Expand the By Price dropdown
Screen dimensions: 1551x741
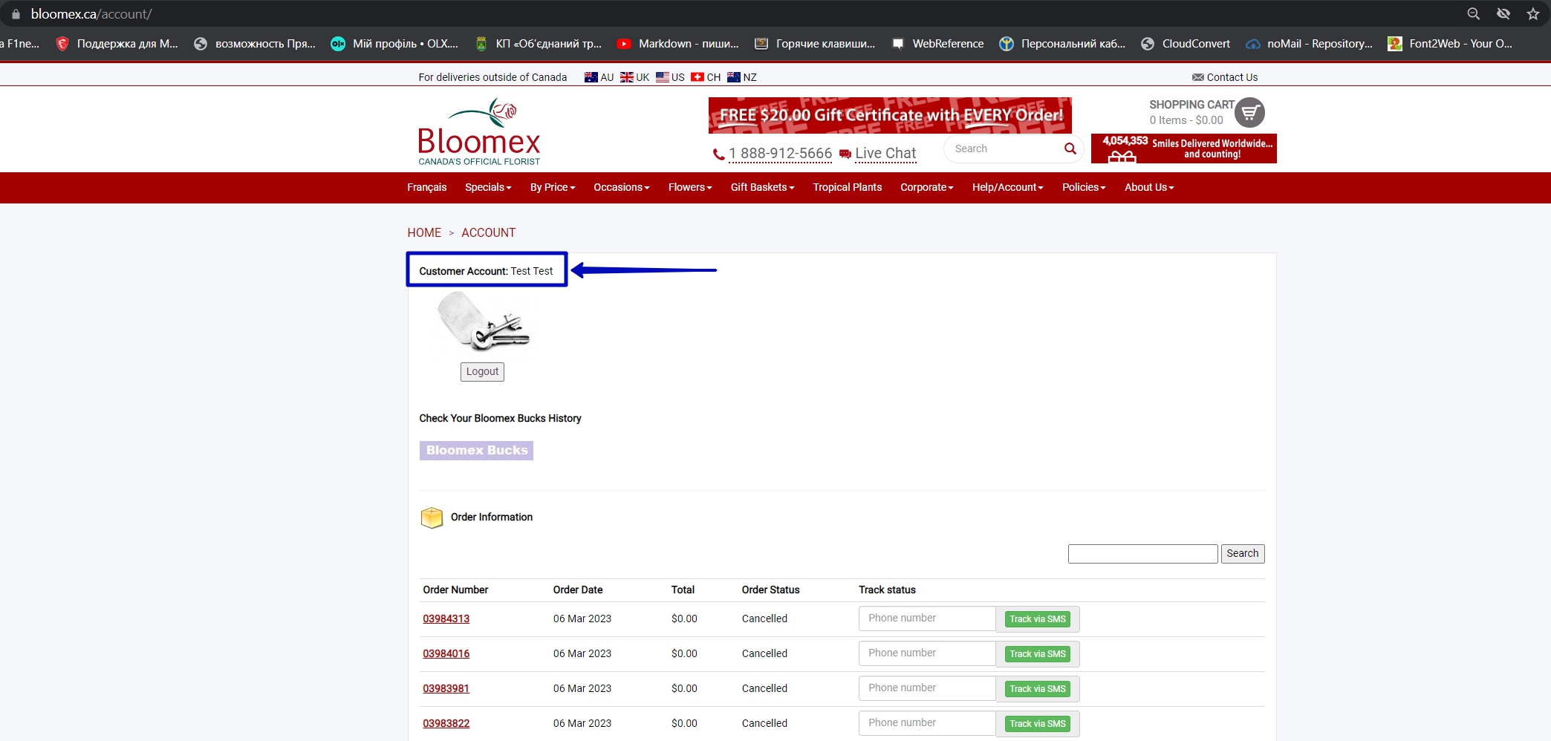pos(553,188)
